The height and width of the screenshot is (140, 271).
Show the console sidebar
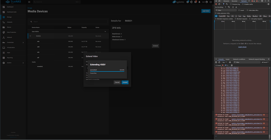[x=216, y=62]
